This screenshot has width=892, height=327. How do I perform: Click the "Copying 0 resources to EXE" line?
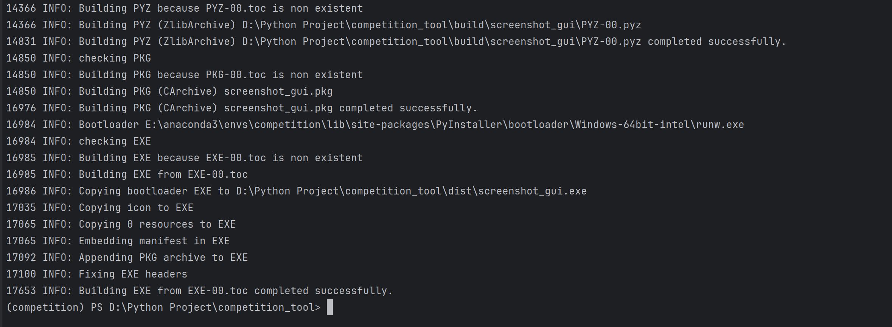[x=157, y=224]
